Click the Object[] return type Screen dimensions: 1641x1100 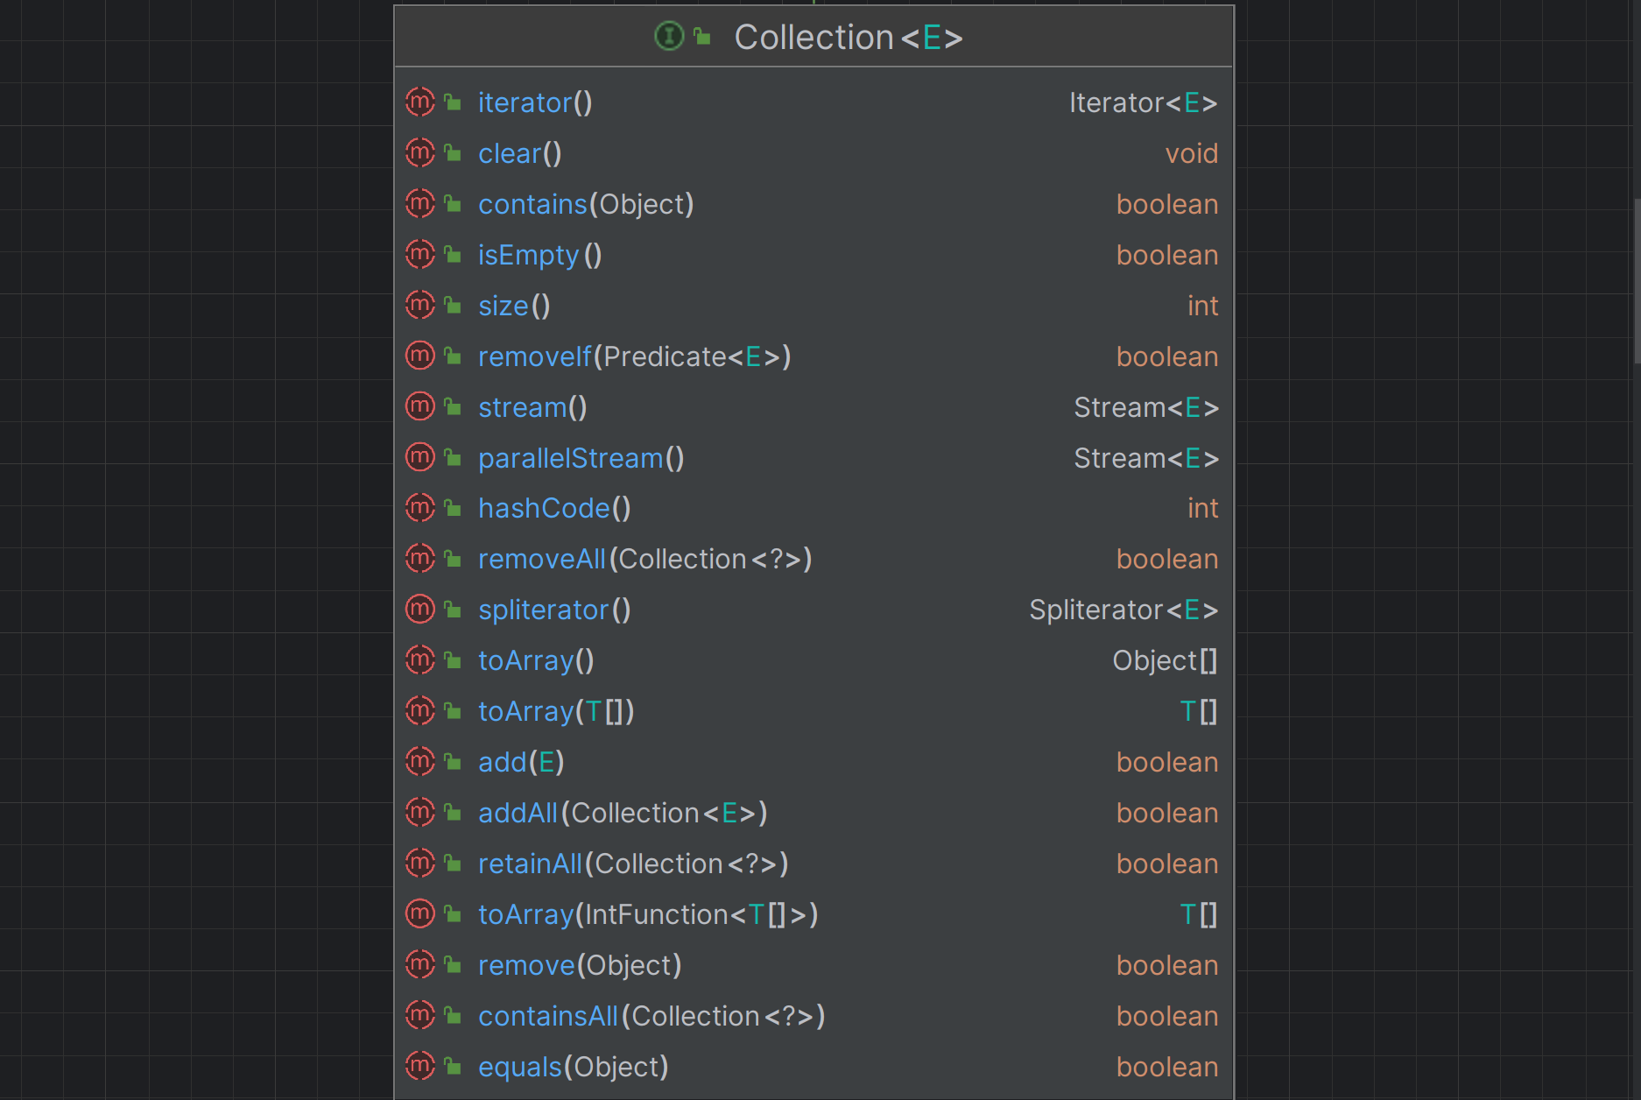(1166, 661)
